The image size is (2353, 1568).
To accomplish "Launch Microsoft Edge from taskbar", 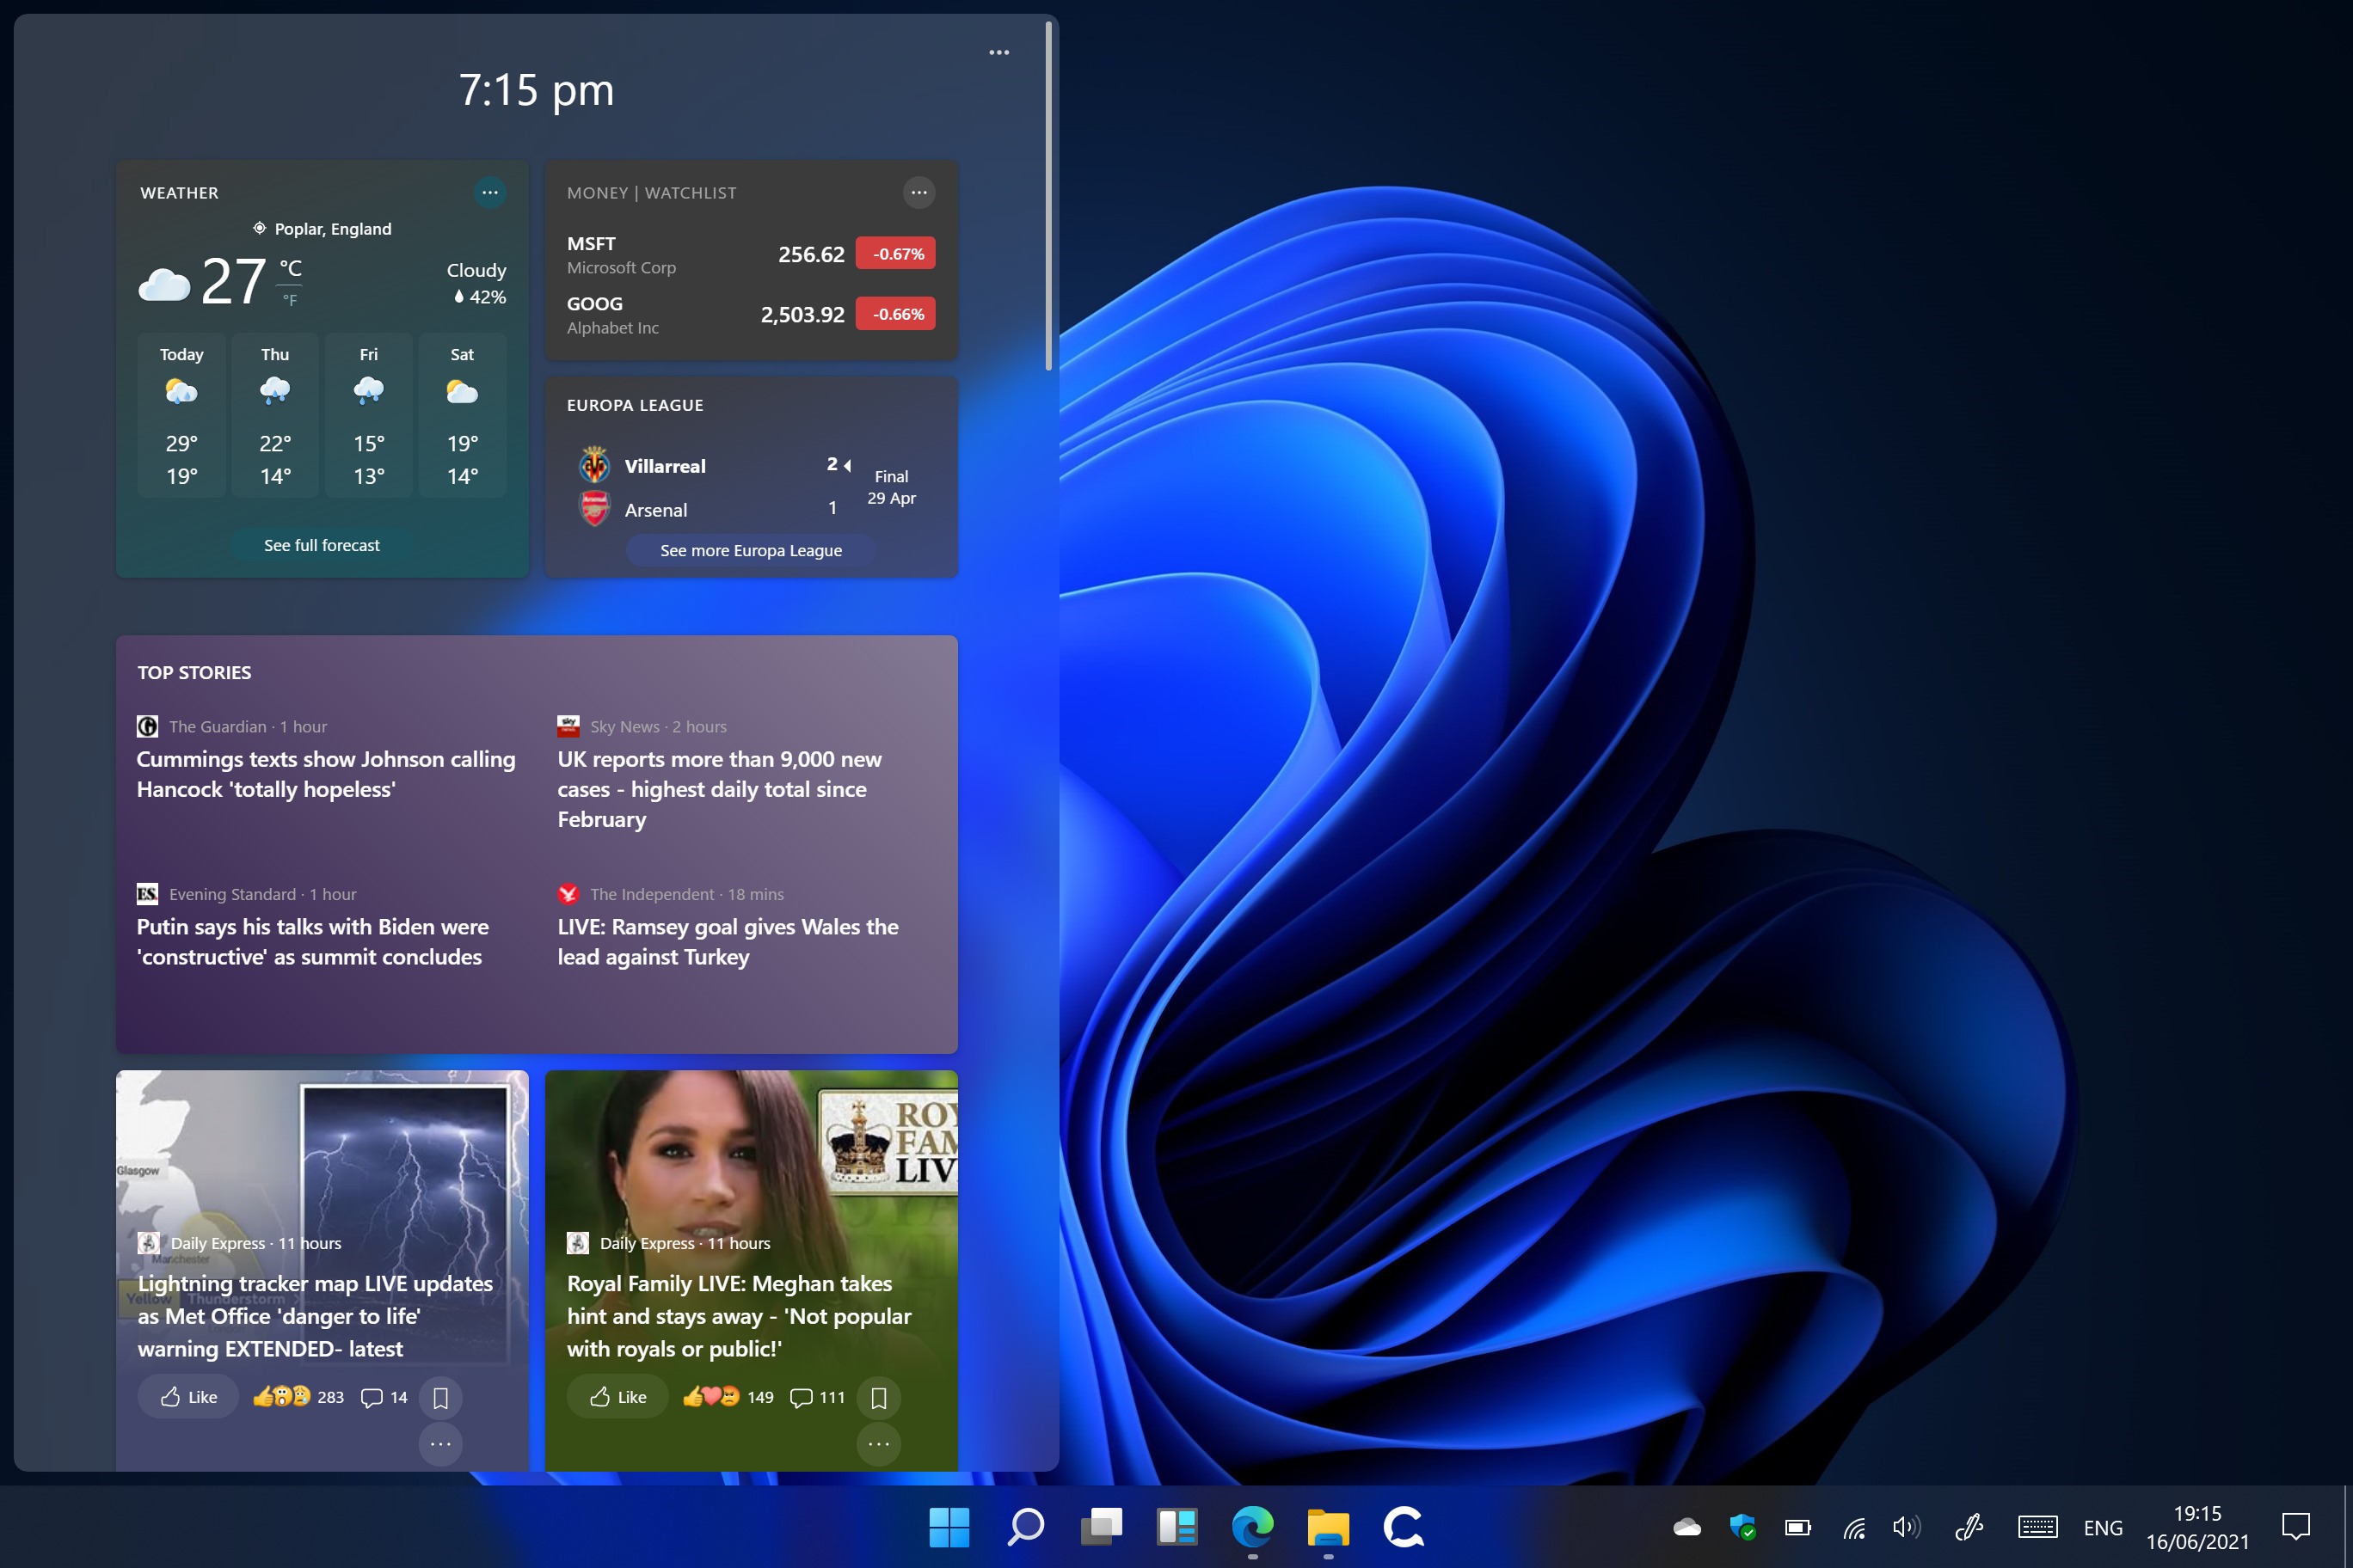I will (1252, 1527).
